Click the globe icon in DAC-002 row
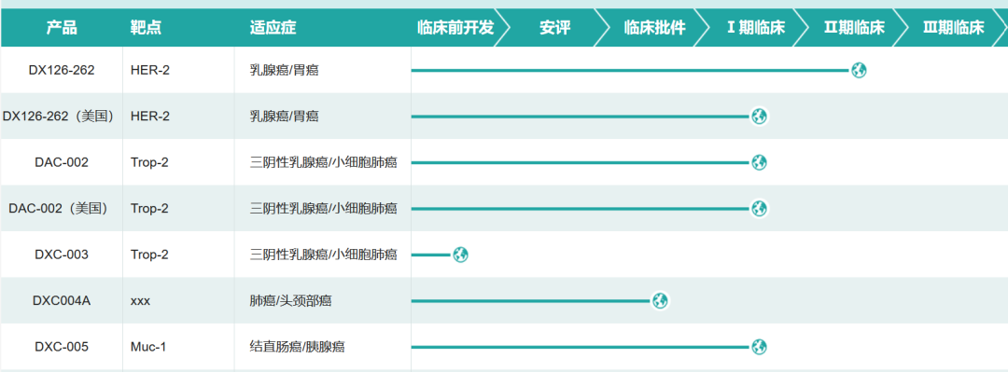 coord(759,162)
